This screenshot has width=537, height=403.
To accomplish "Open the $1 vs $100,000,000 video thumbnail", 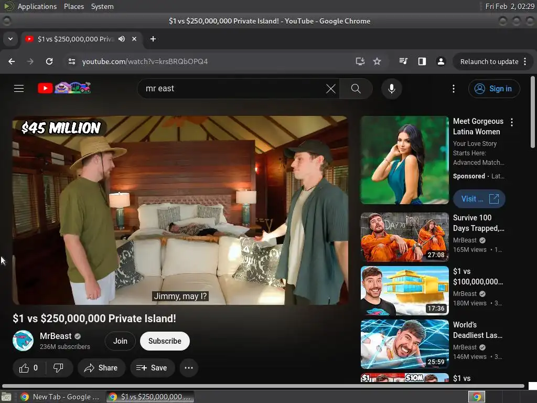I will pyautogui.click(x=404, y=291).
